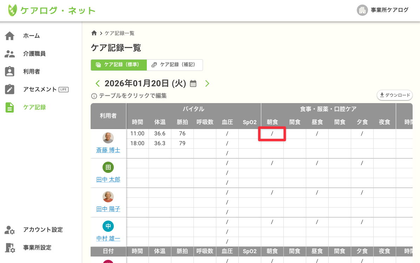The width and height of the screenshot is (420, 263).
Task: Open 利用者 in the sidebar
Action: [31, 72]
